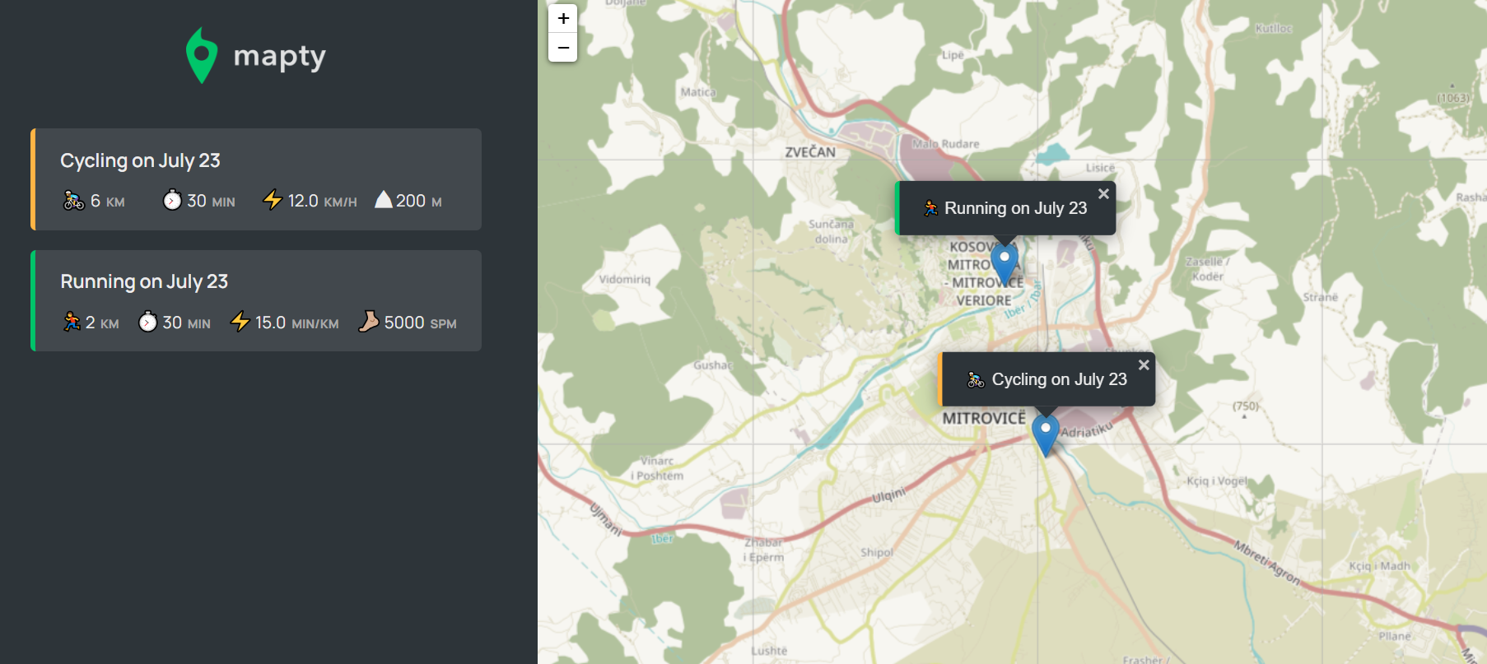Zoom in on the map
The height and width of the screenshot is (664, 1487).
click(x=563, y=18)
